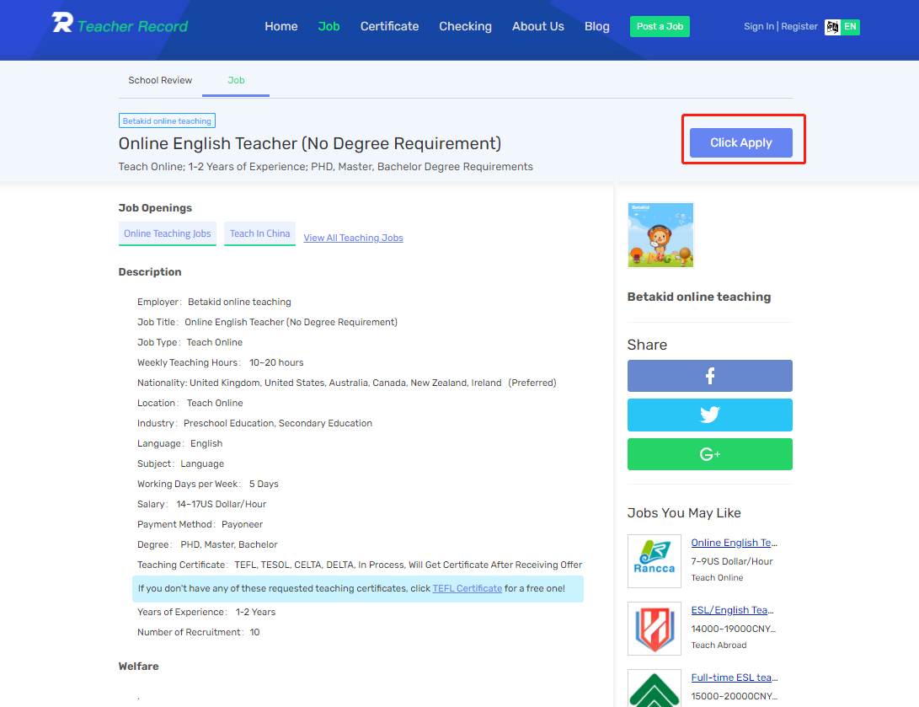Click the 1-2 Years experience value

(x=255, y=612)
